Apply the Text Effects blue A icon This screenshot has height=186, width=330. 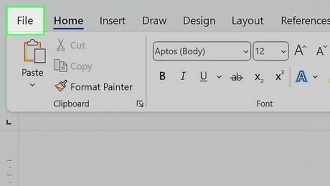(301, 77)
